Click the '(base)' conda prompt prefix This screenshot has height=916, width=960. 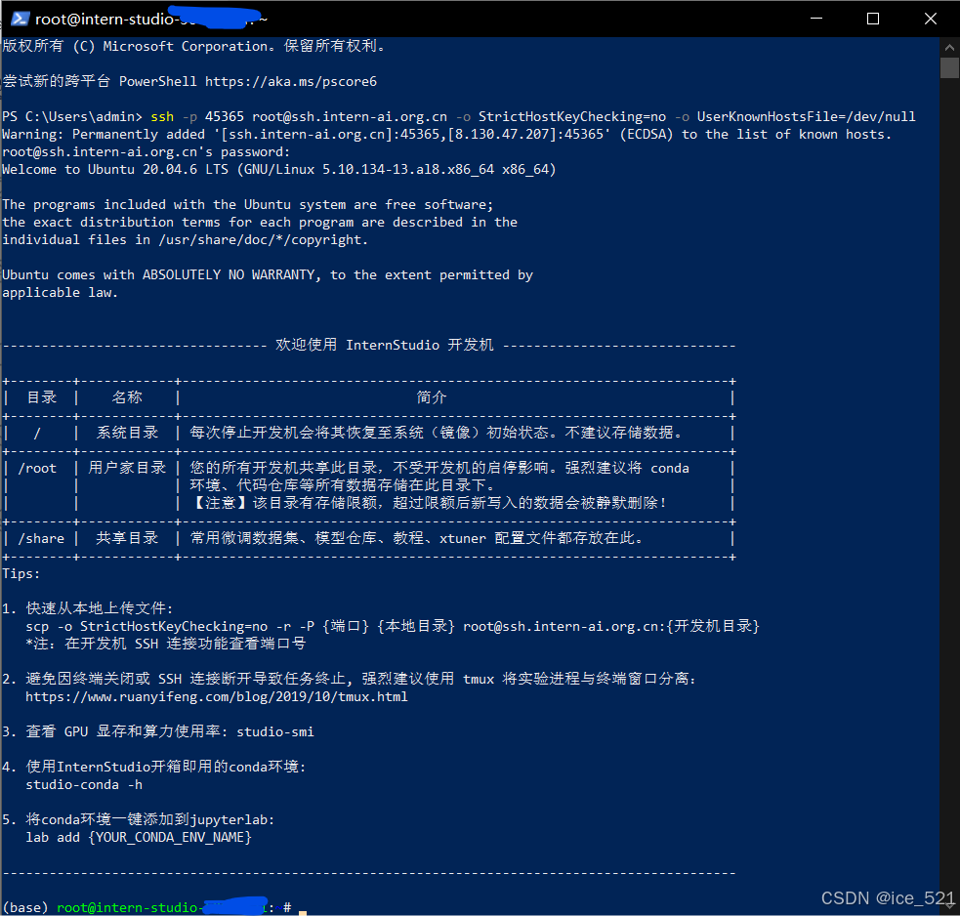(25, 907)
